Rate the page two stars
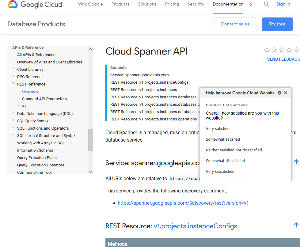 click(x=274, y=50)
